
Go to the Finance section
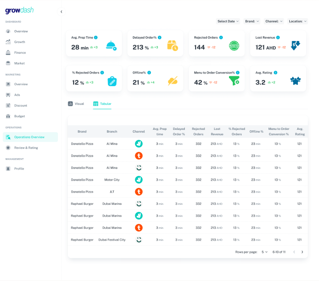(20, 53)
